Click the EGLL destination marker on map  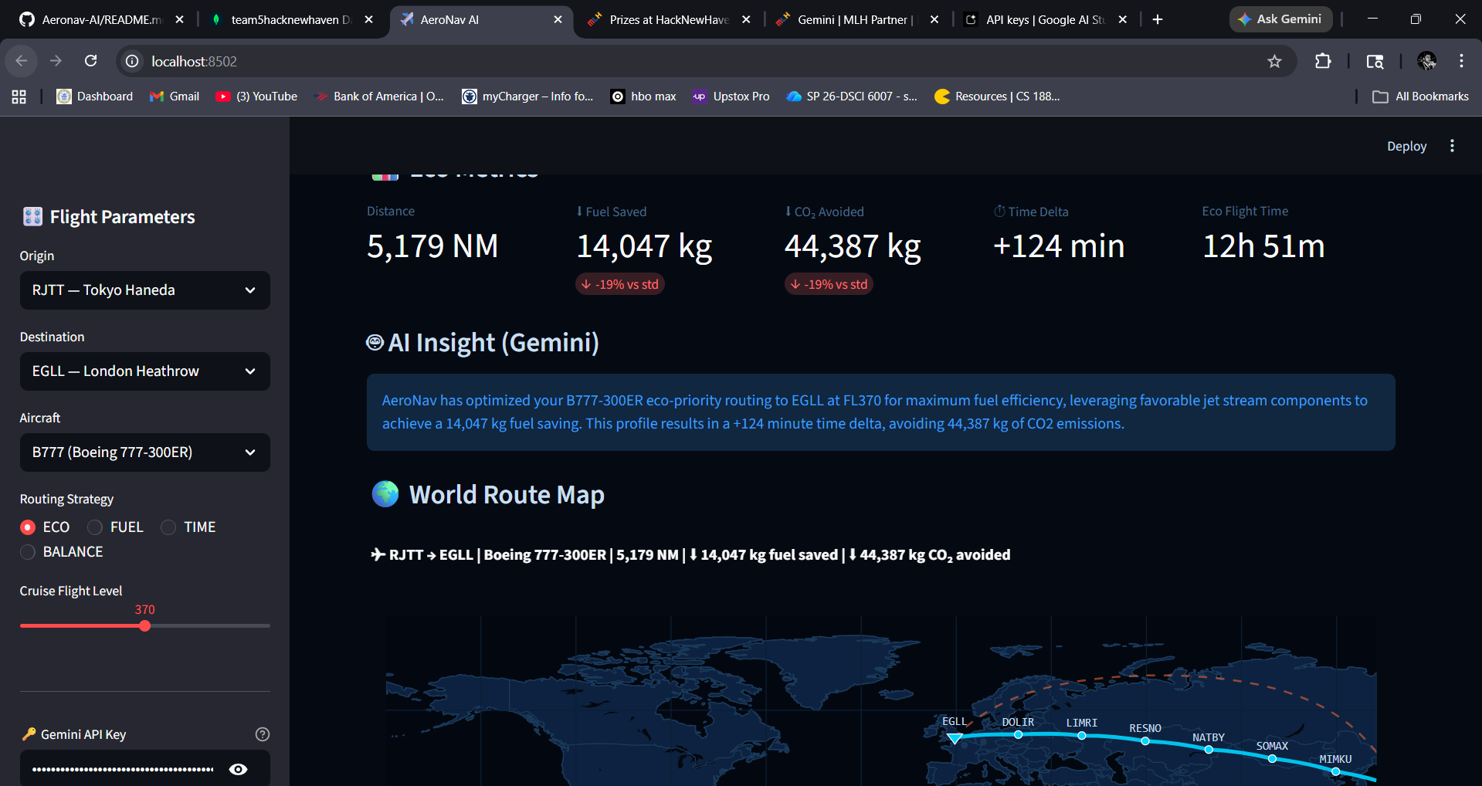(x=955, y=739)
